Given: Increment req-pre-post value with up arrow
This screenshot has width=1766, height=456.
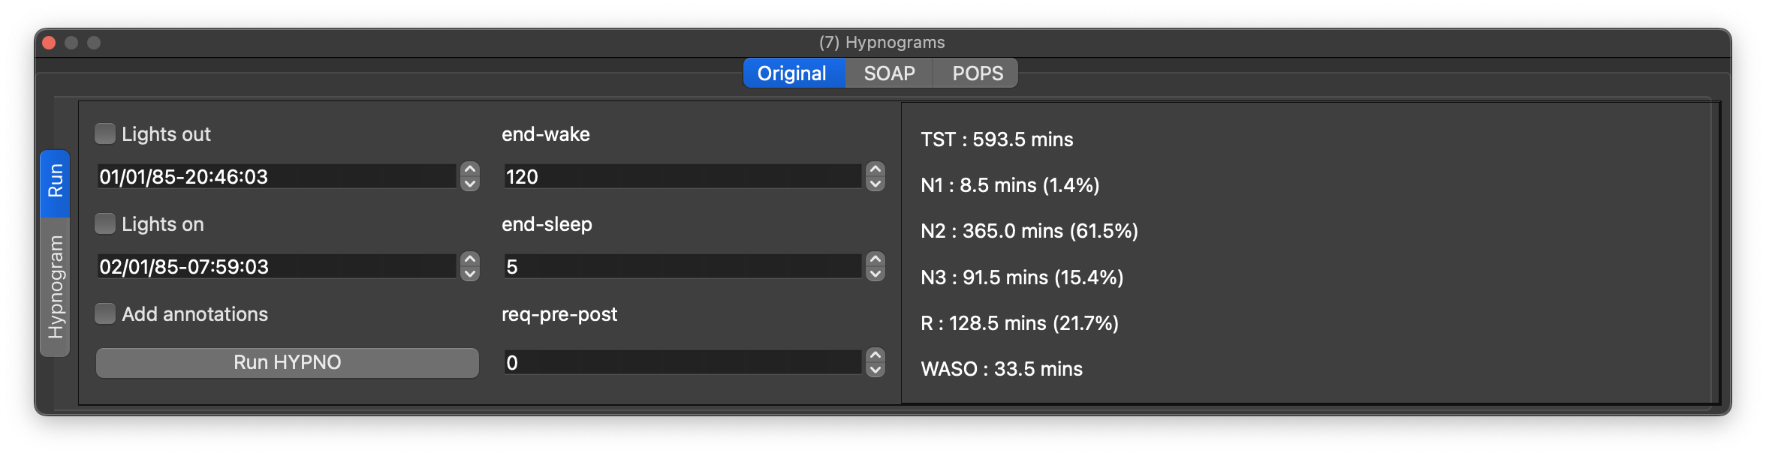Looking at the screenshot, I should point(875,355).
